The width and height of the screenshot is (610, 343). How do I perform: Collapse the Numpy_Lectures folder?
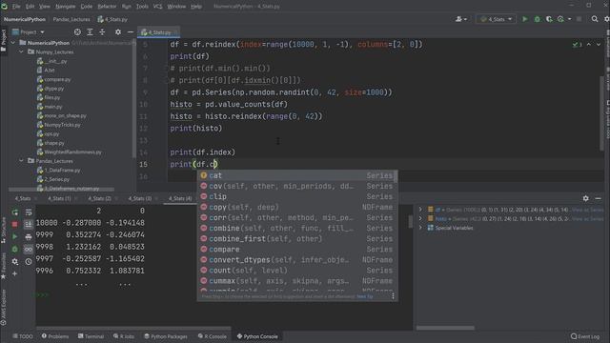pyautogui.click(x=21, y=51)
